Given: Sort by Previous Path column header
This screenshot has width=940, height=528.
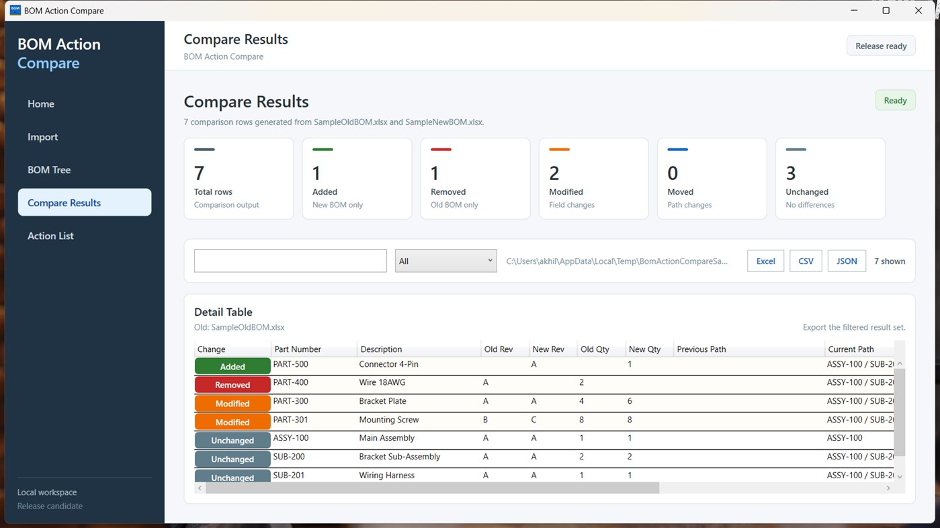Looking at the screenshot, I should coord(749,349).
